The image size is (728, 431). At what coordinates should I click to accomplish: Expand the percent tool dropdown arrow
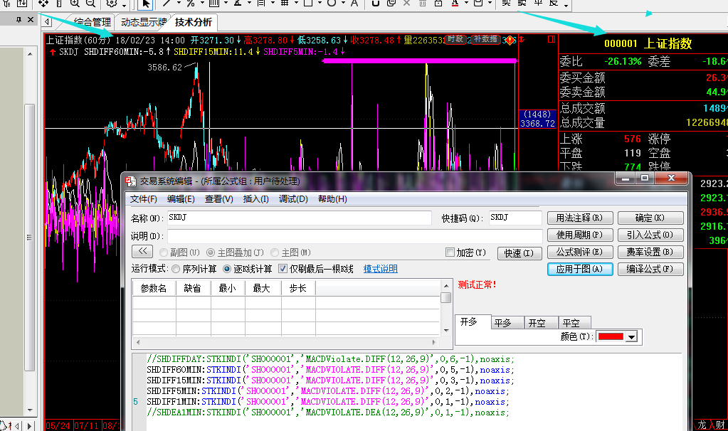click(202, 4)
